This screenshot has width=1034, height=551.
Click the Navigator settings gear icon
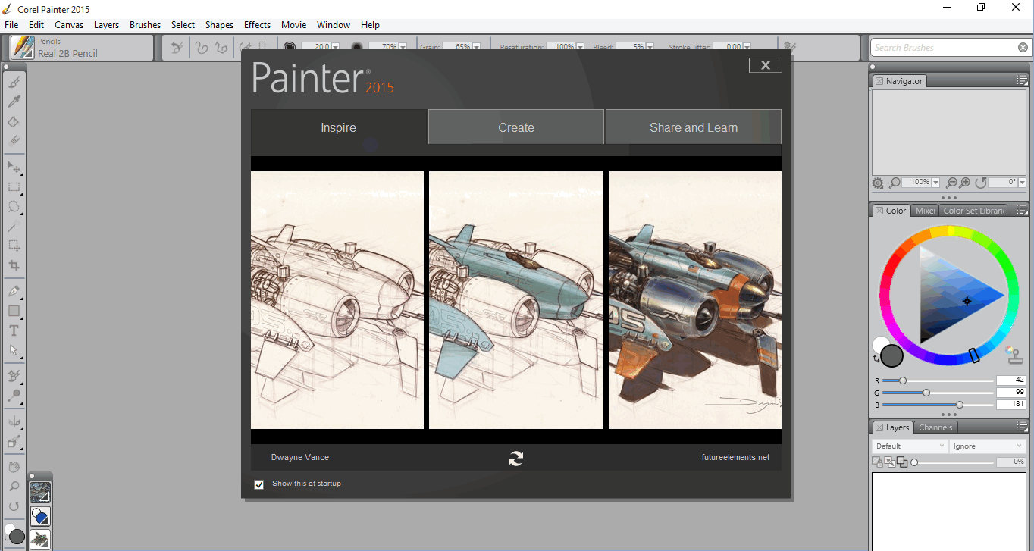878,183
